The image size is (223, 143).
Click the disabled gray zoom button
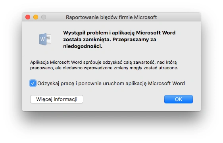point(44,17)
